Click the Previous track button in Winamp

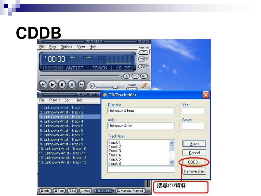coord(43,84)
